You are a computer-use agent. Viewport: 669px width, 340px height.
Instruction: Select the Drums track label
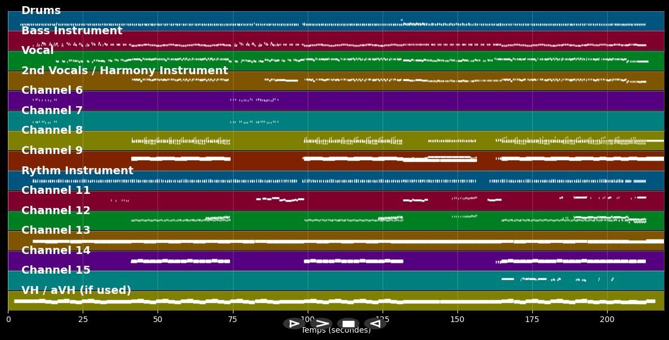click(x=41, y=11)
